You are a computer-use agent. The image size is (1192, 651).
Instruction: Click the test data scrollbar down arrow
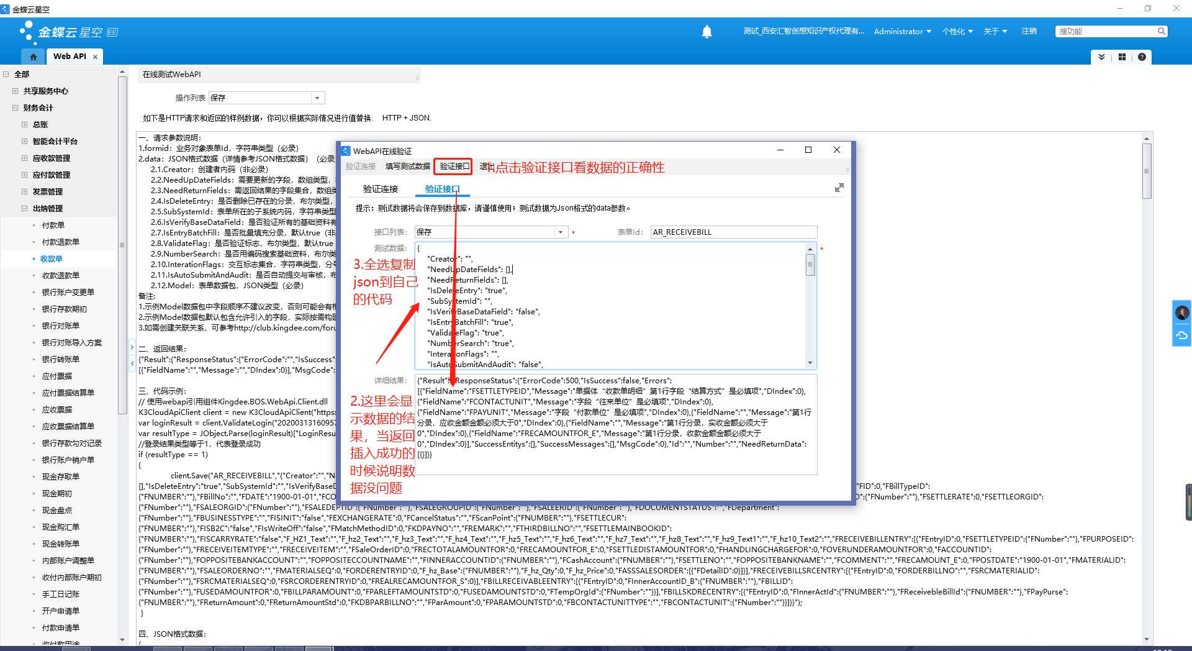[x=810, y=363]
